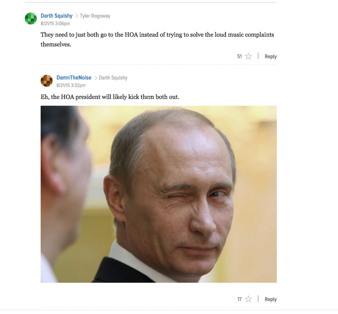The height and width of the screenshot is (314, 338).
Task: Click the chevron after DamnTheNoise's name
Action: tap(95, 78)
